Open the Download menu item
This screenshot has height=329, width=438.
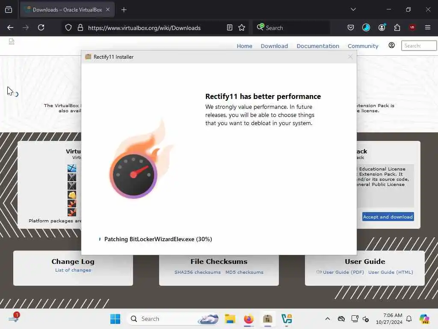tap(274, 46)
